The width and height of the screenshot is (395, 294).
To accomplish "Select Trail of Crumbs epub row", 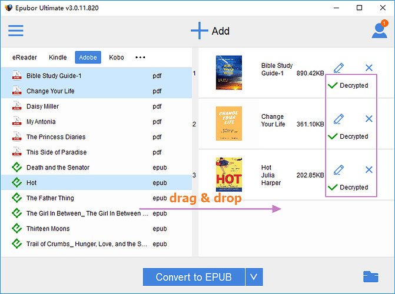I will pos(97,244).
